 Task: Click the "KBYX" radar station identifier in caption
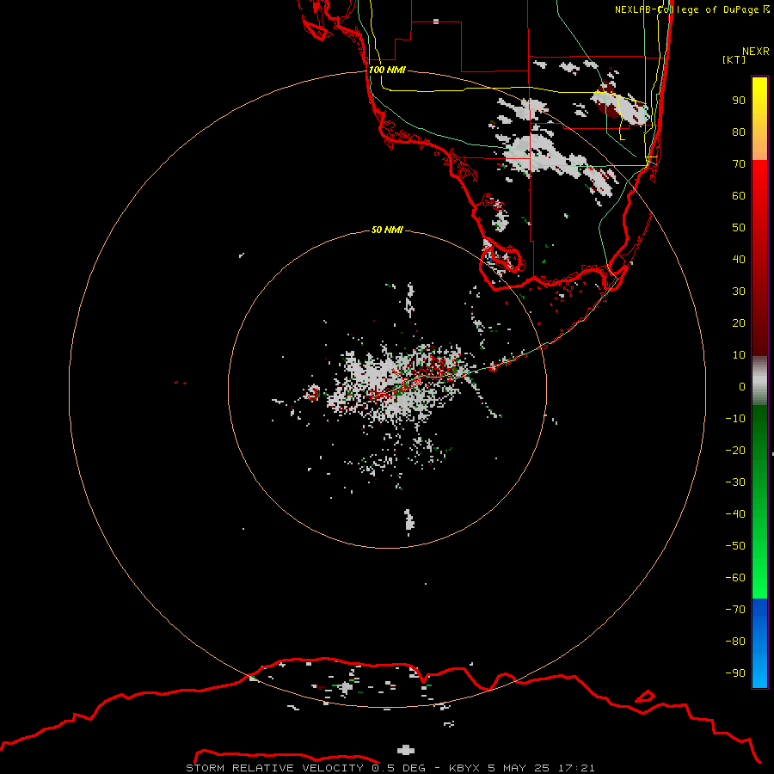[x=464, y=768]
